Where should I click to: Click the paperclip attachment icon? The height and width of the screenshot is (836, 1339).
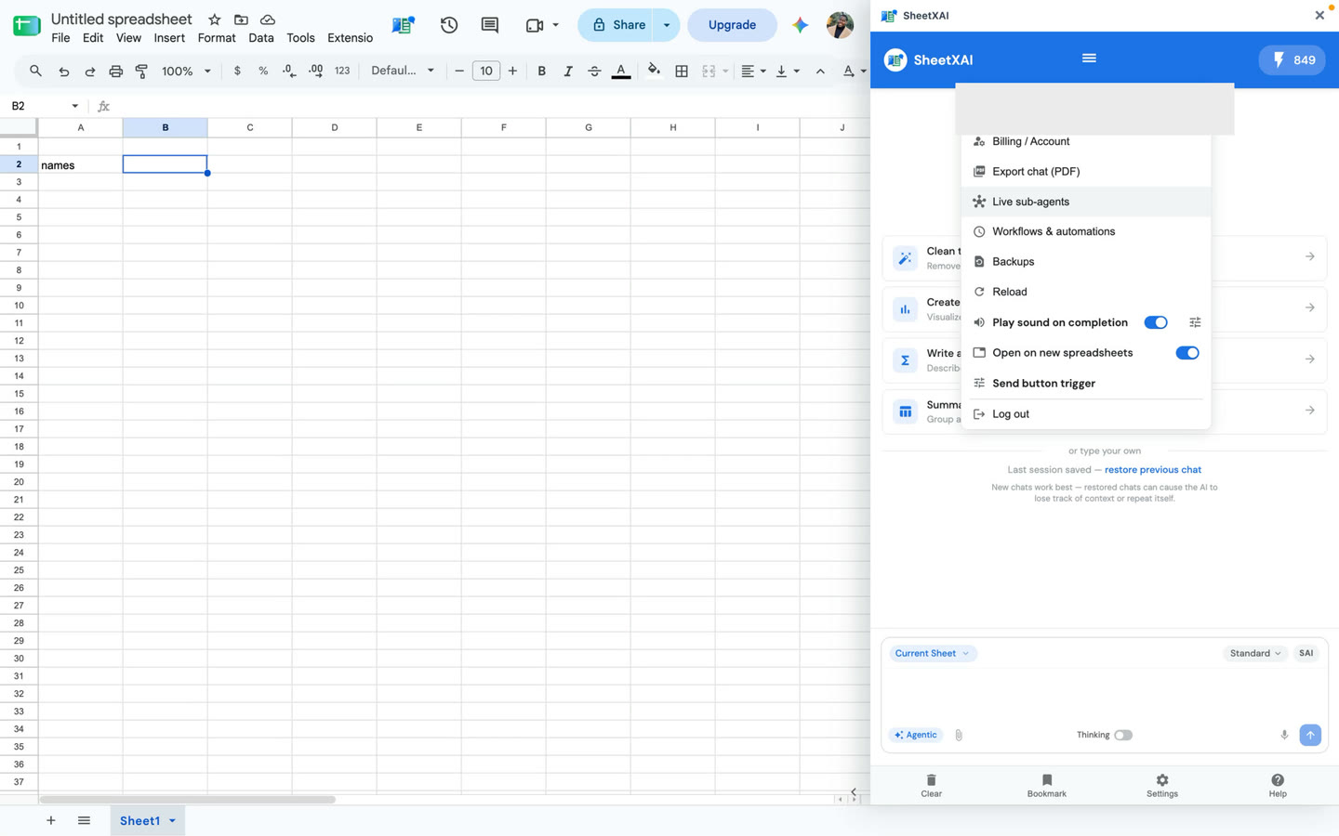(959, 735)
